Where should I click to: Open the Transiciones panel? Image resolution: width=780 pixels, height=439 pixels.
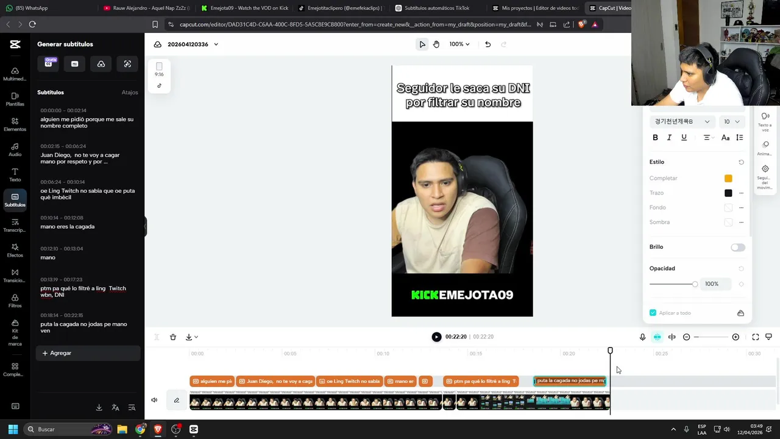15,276
